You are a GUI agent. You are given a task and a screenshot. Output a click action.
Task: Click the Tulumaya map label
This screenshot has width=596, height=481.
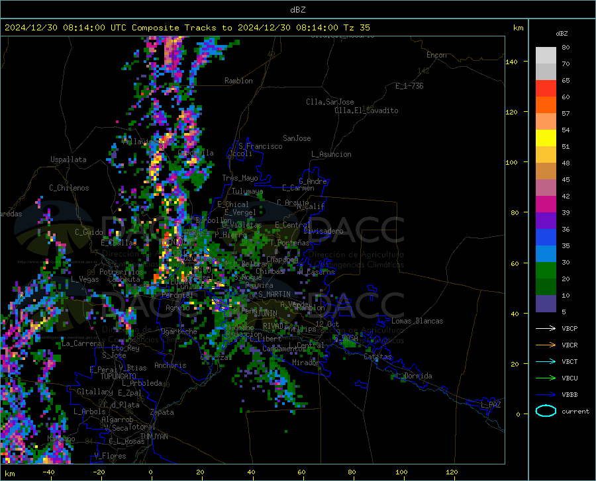[x=247, y=191]
